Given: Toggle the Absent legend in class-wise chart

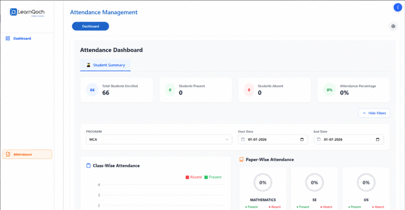Looking at the screenshot, I should tap(194, 177).
